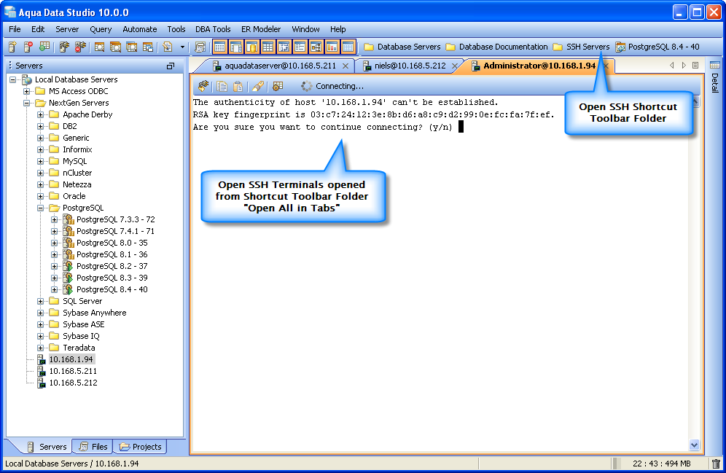
Task: Open the dropdown arrow beside script icon
Action: pyautogui.click(x=182, y=47)
